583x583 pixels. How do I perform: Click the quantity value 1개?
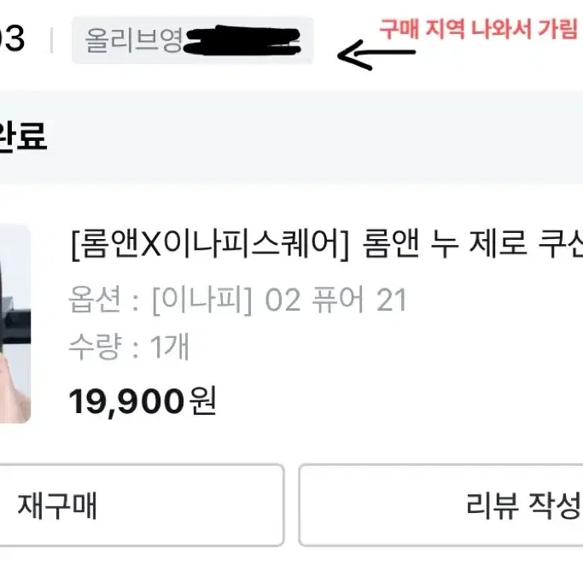[x=170, y=347]
